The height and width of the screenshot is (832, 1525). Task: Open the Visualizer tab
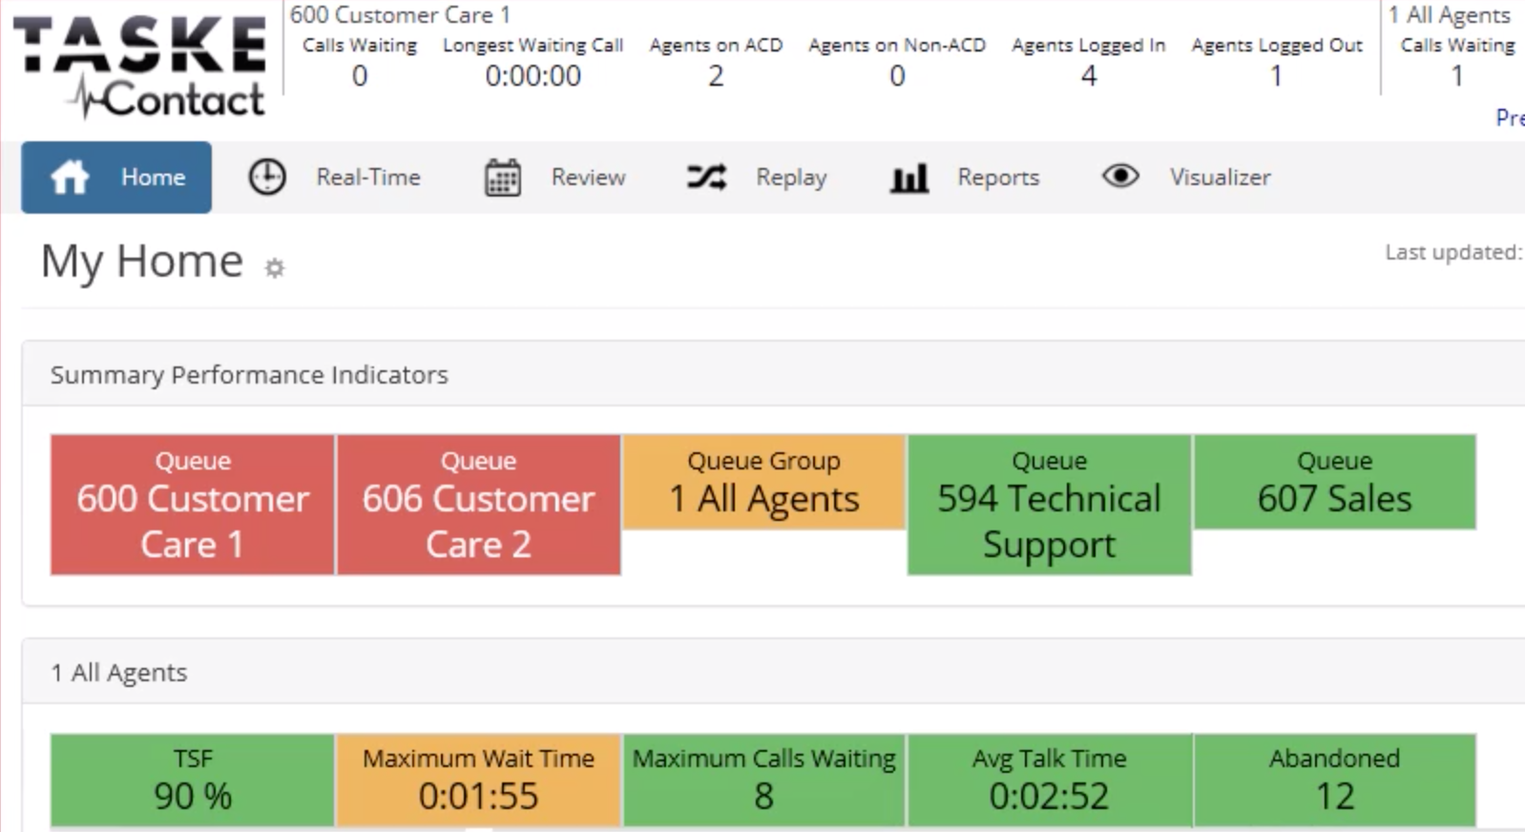[1186, 177]
